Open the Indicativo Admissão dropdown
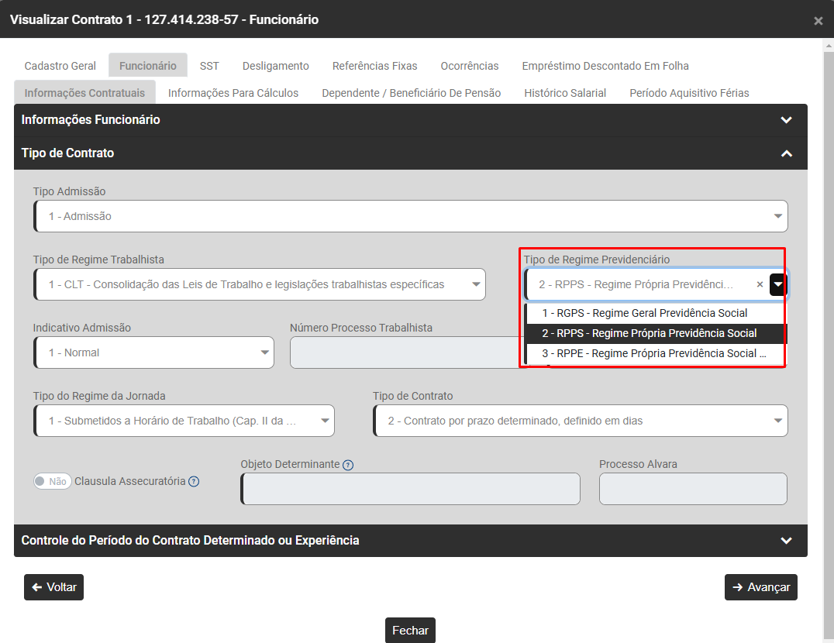The image size is (834, 643). [153, 352]
